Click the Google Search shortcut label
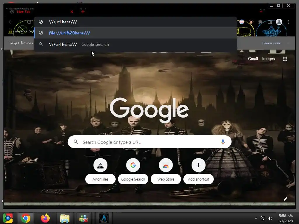The image size is (299, 224). pos(133,179)
